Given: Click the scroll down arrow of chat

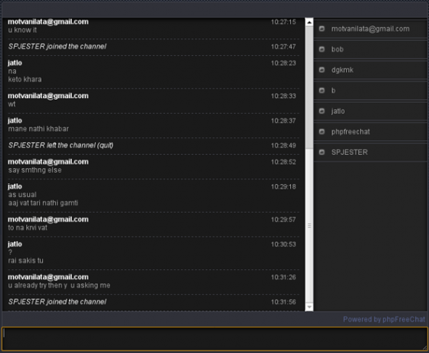Looking at the screenshot, I should pos(309,307).
